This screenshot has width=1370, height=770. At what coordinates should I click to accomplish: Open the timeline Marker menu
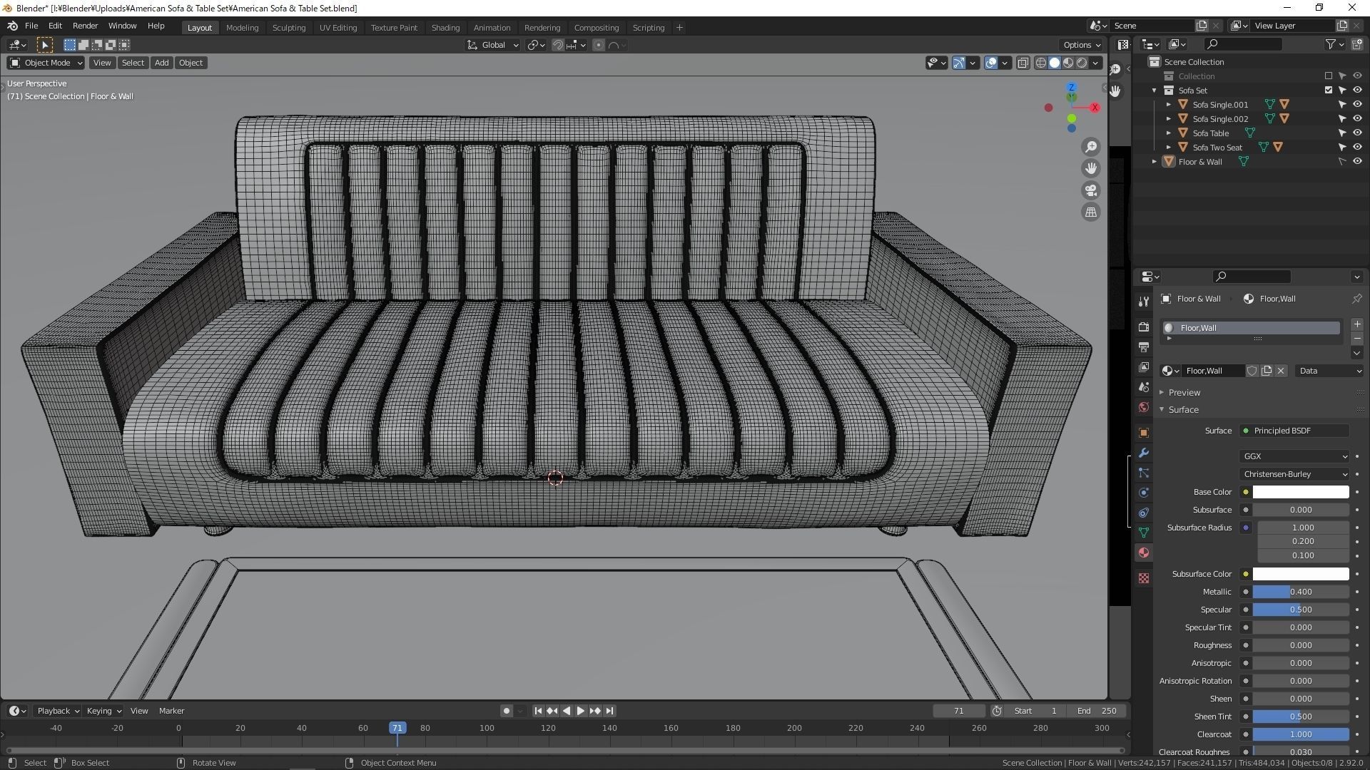[x=171, y=711]
